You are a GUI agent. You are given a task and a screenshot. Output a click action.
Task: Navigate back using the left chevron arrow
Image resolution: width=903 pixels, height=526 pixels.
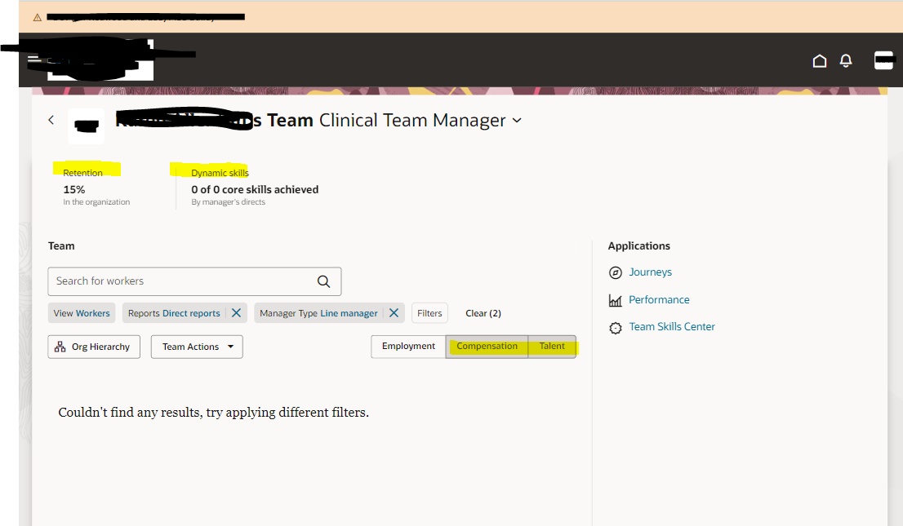click(51, 119)
